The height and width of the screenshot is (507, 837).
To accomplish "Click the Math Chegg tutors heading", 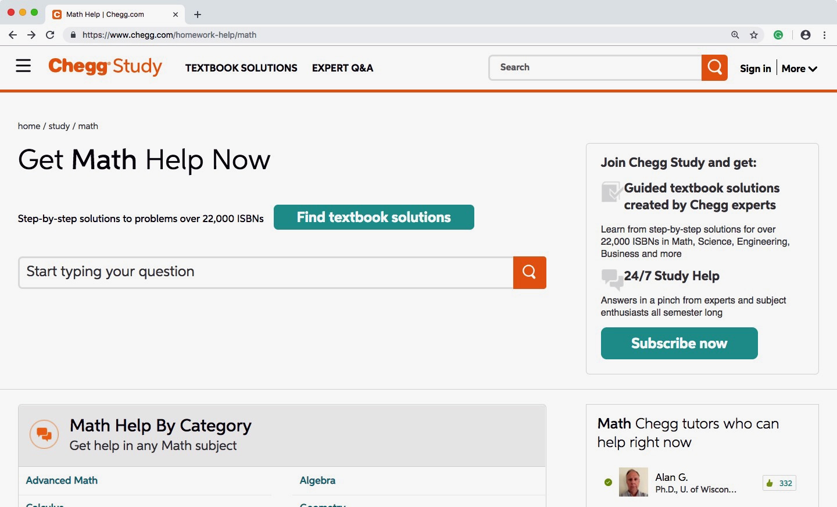I will [688, 433].
